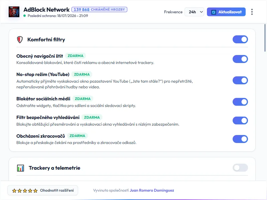The width and height of the screenshot is (267, 200).
Task: Click Ohodnotit rozšíření rating button
Action: pyautogui.click(x=43, y=190)
